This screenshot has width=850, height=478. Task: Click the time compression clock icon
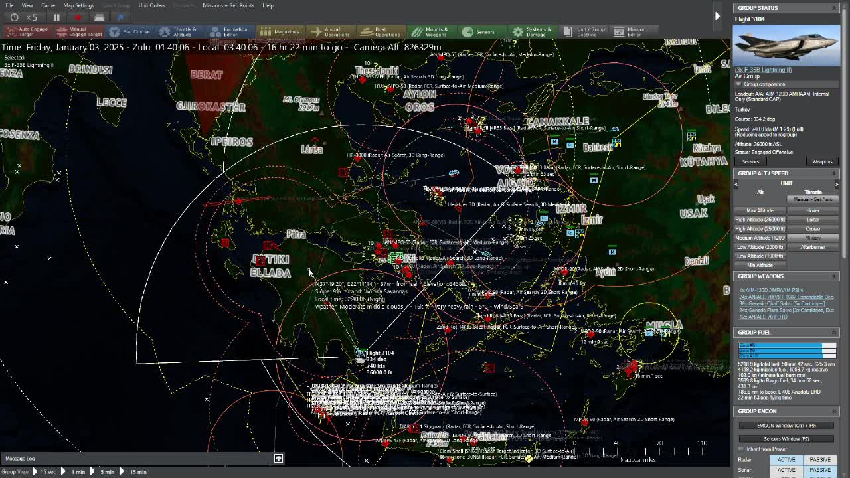point(14,17)
